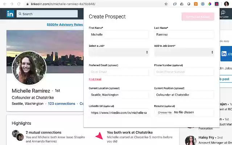Screen dimensions: 232x145
Task: Click the padlock icon in address bar
Action: tap(28, 4)
